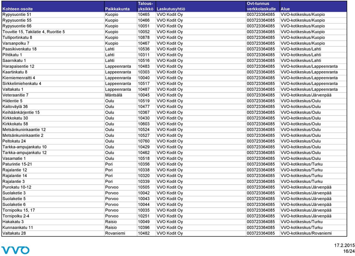Select 'VVO-kotikeskus/Järvenpää' in the Veteraanitie 7 row

(306, 95)
